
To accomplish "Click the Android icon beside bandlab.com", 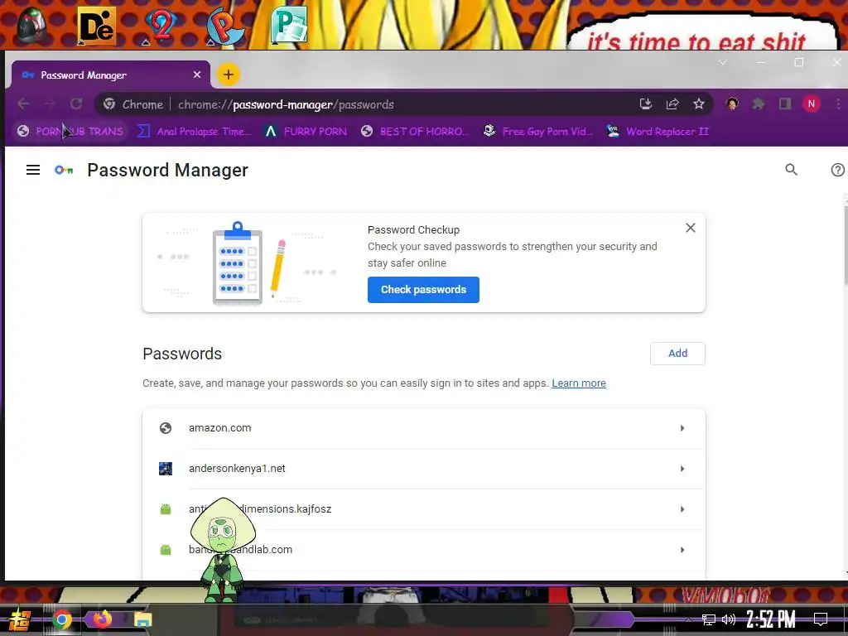I will coord(166,550).
